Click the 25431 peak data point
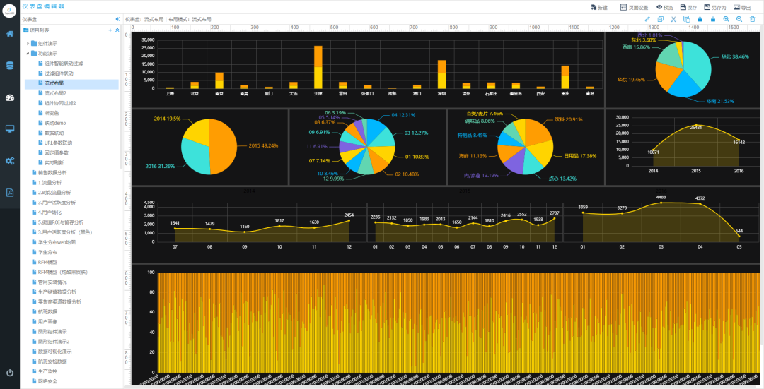Viewport: 764px width, 389px height. [696, 125]
